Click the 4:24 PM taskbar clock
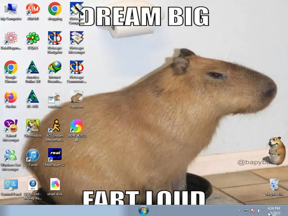 [x=274, y=210]
